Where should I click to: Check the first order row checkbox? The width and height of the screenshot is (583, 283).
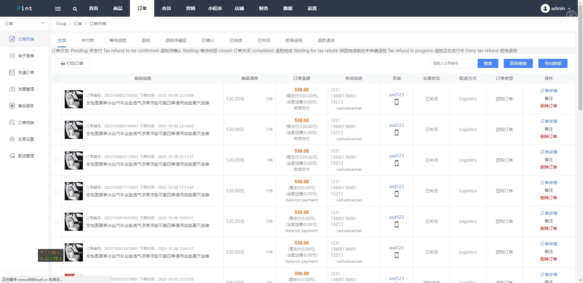coord(56,99)
